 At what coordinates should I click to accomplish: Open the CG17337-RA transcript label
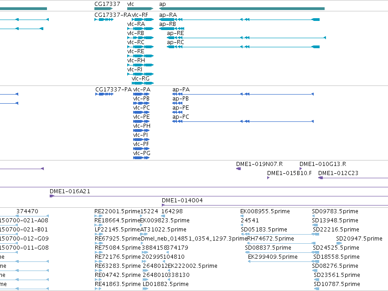(113, 15)
